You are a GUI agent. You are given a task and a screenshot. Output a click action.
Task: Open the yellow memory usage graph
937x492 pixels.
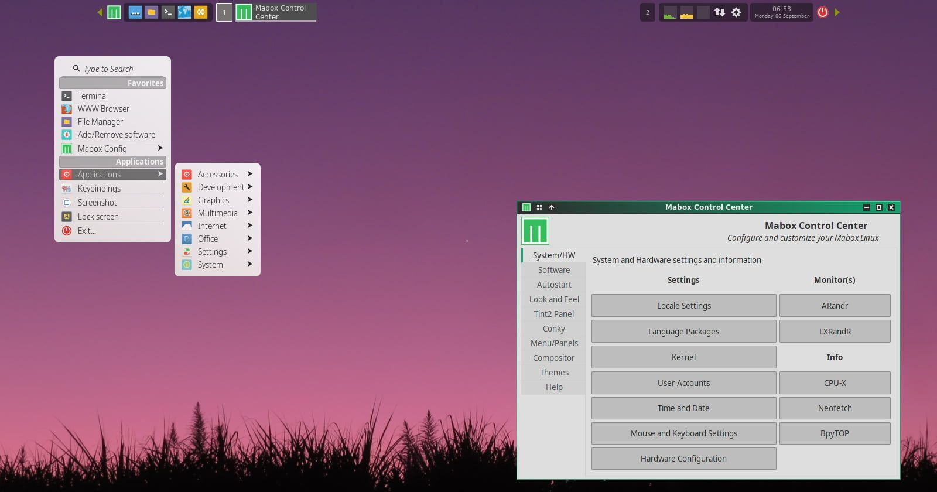coord(687,12)
